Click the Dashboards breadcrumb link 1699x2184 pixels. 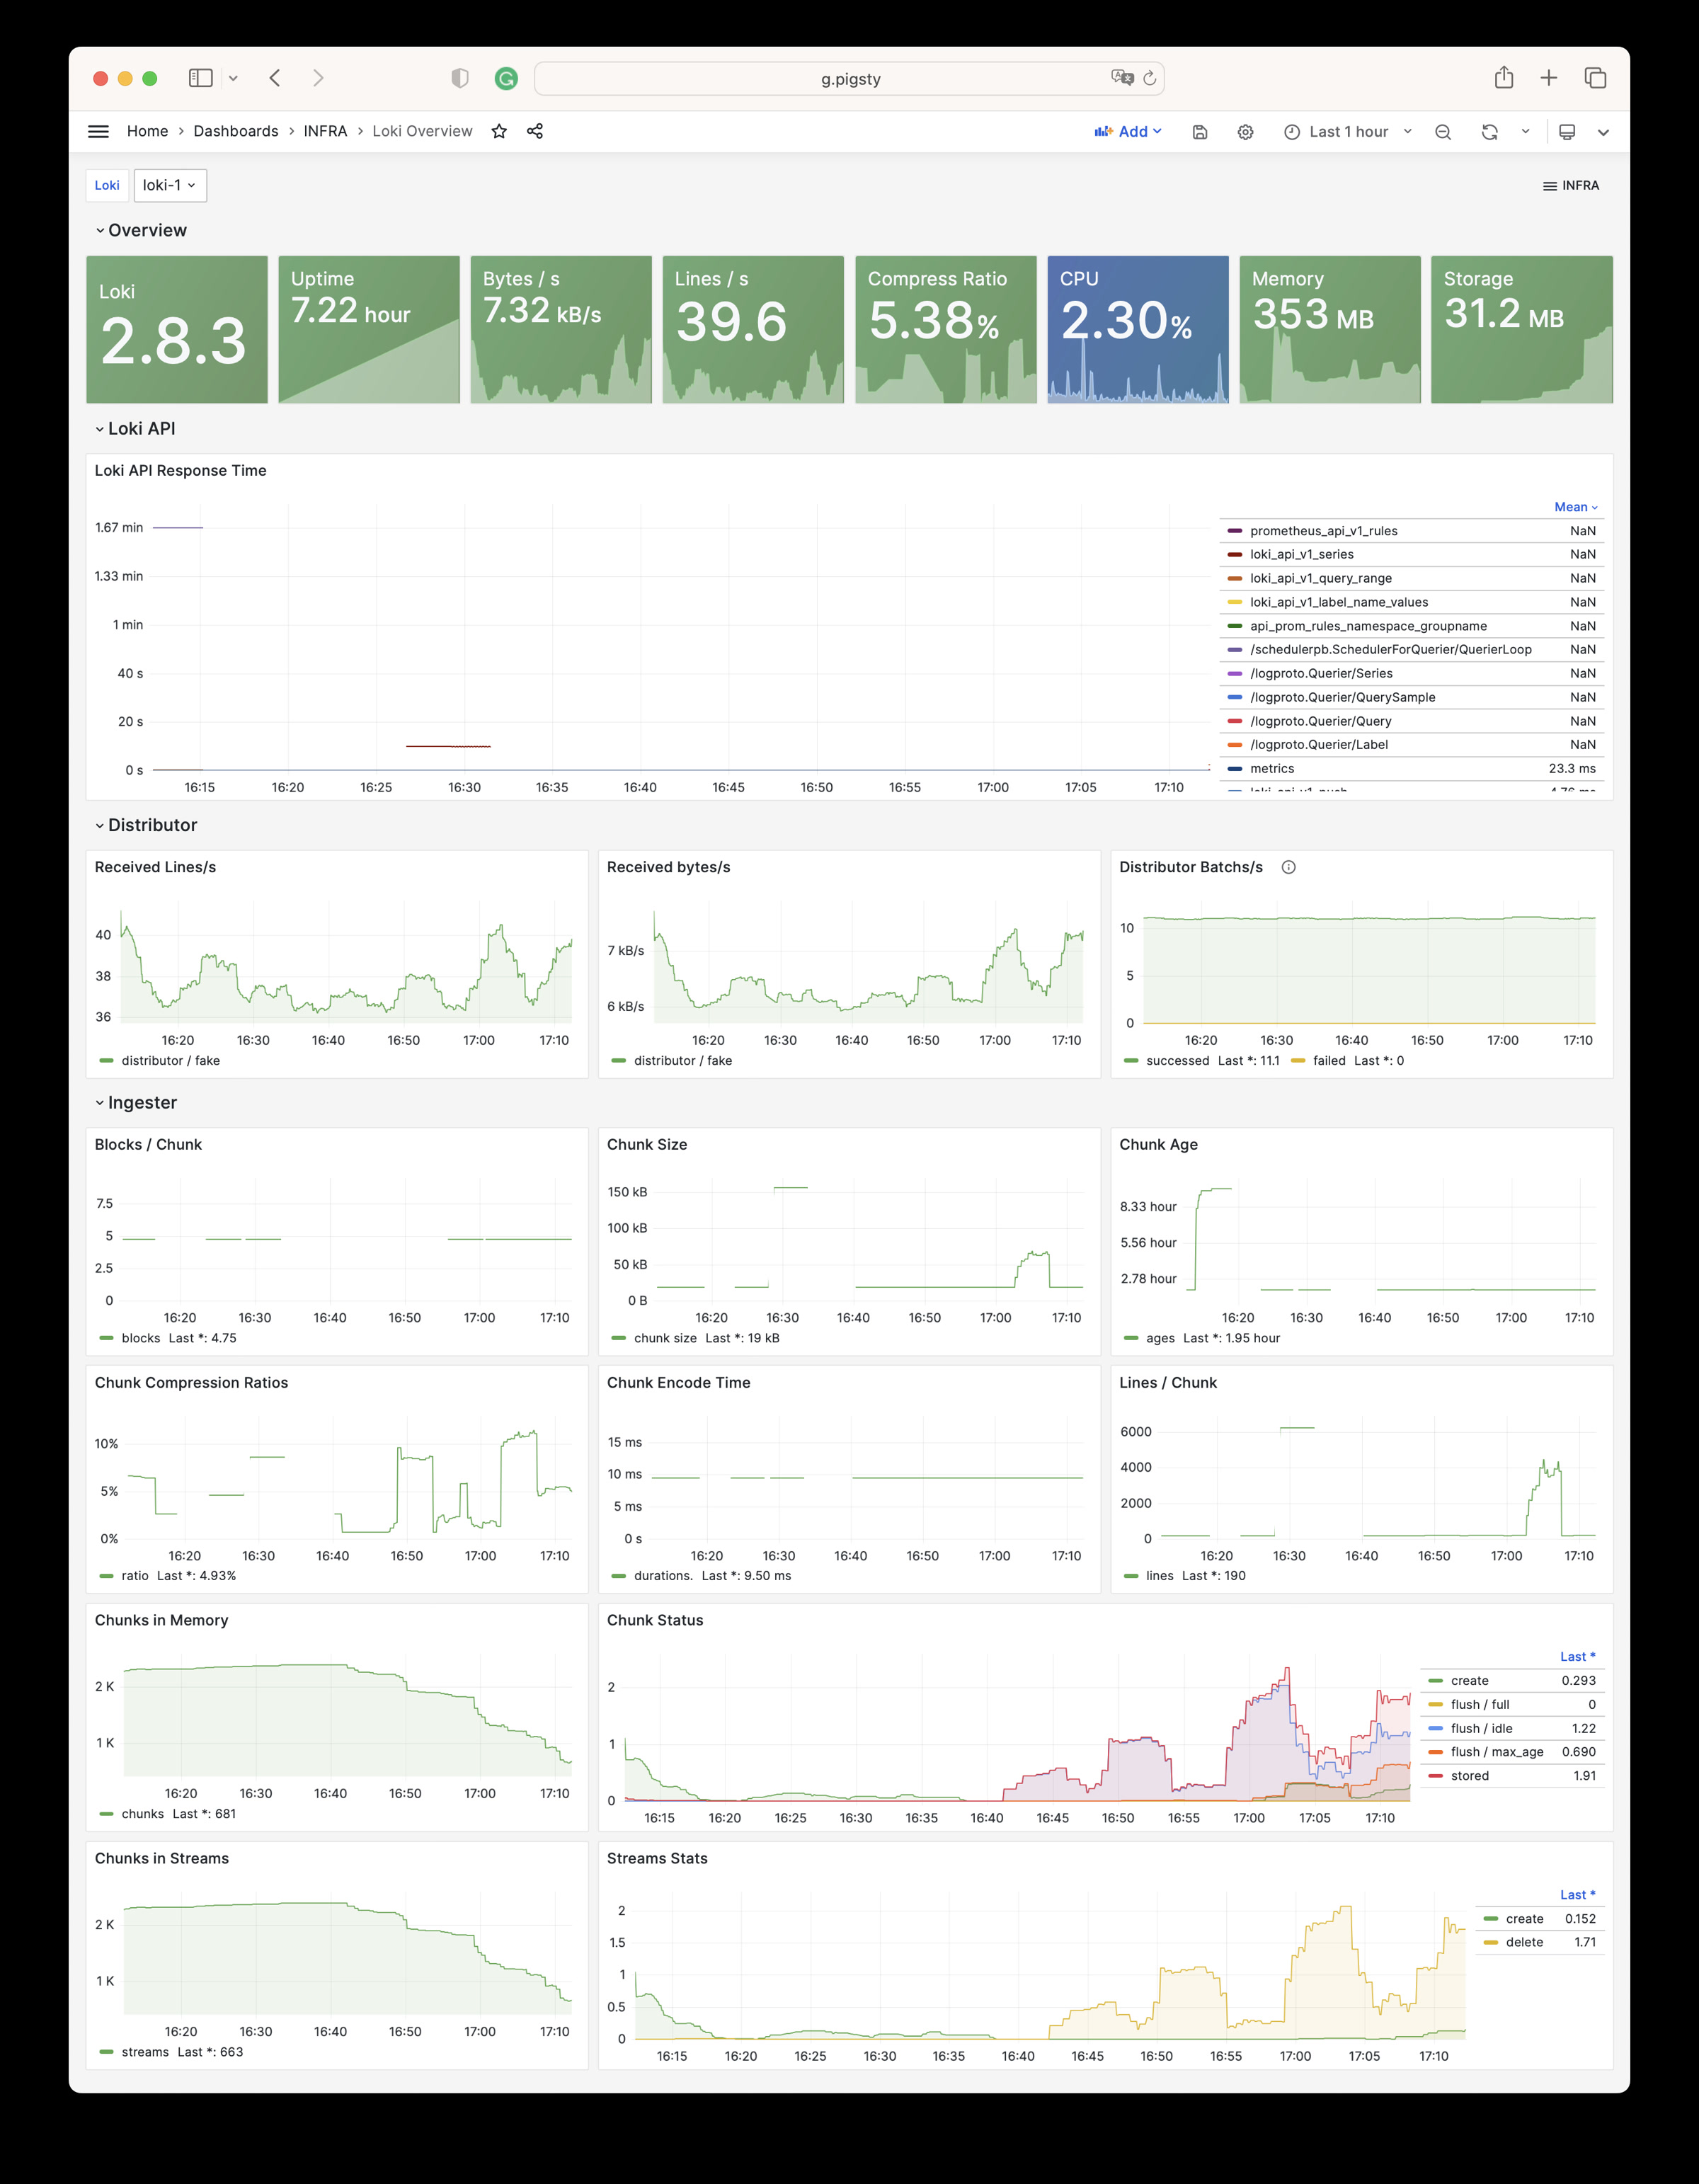(x=236, y=131)
